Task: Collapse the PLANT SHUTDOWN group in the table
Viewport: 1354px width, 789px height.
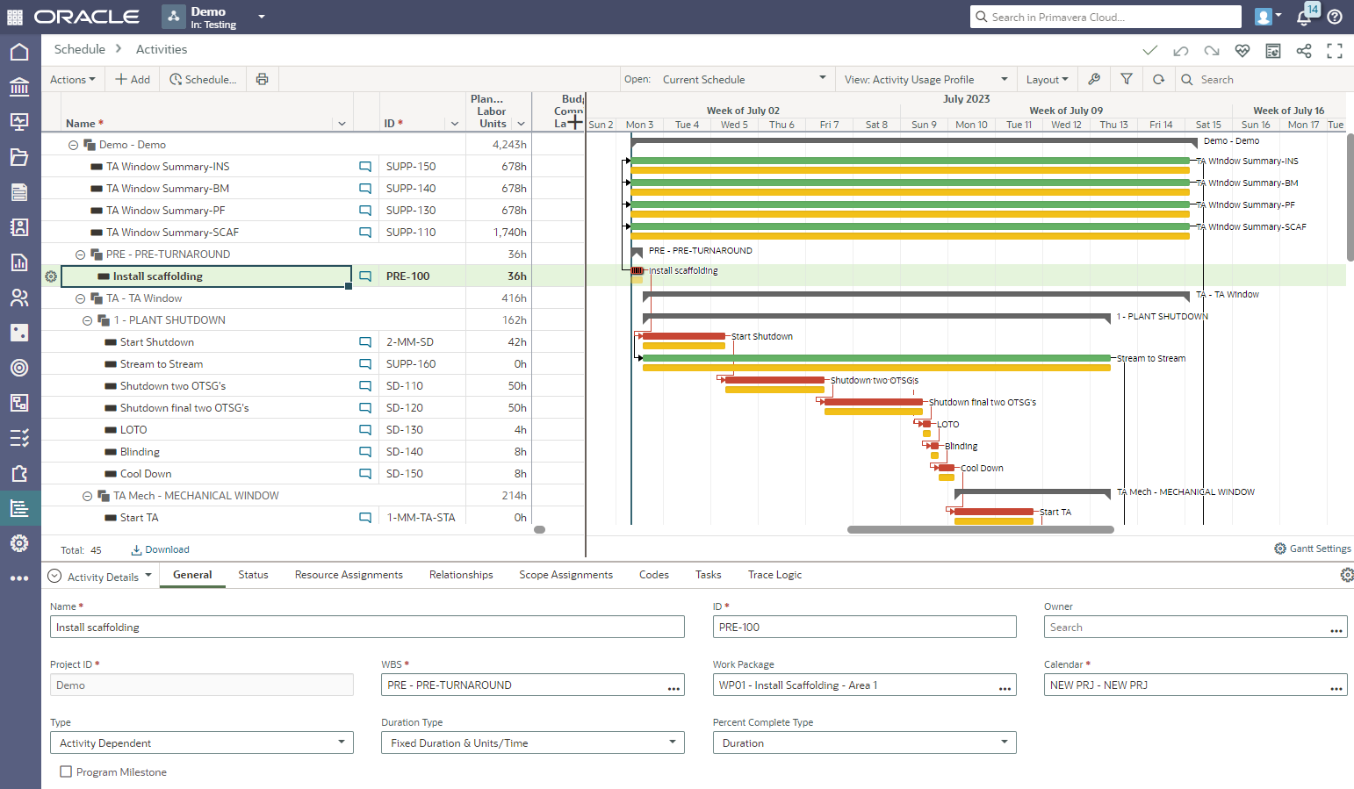Action: (87, 319)
